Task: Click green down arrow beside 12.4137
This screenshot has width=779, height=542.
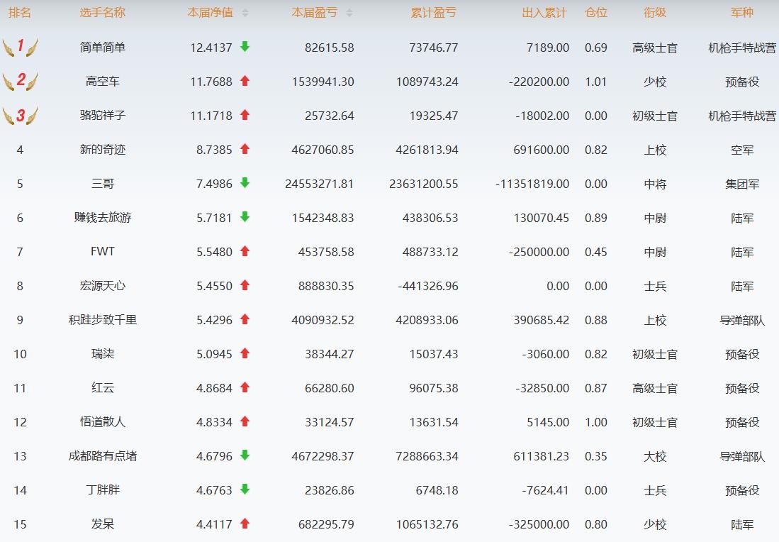Action: coord(245,47)
